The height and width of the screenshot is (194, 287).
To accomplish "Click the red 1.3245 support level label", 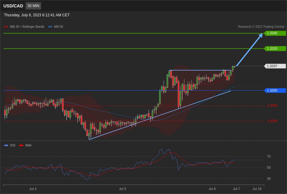I will coord(272,105).
